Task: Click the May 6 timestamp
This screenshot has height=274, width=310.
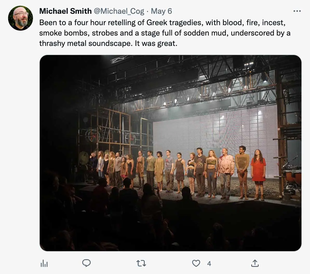Action: coord(161,11)
